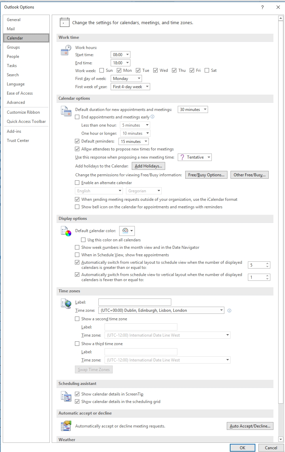Enable the alternate calendar checkbox

point(77,183)
